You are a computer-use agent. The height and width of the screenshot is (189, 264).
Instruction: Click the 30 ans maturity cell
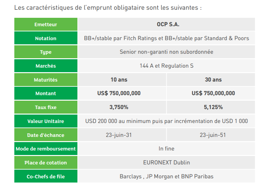[213, 80]
